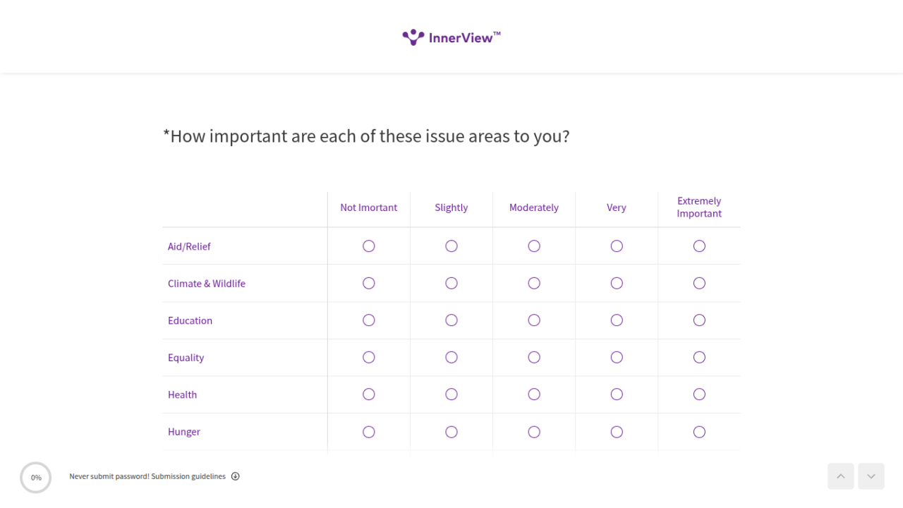
Task: Go to previous question with up arrow
Action: pyautogui.click(x=840, y=476)
